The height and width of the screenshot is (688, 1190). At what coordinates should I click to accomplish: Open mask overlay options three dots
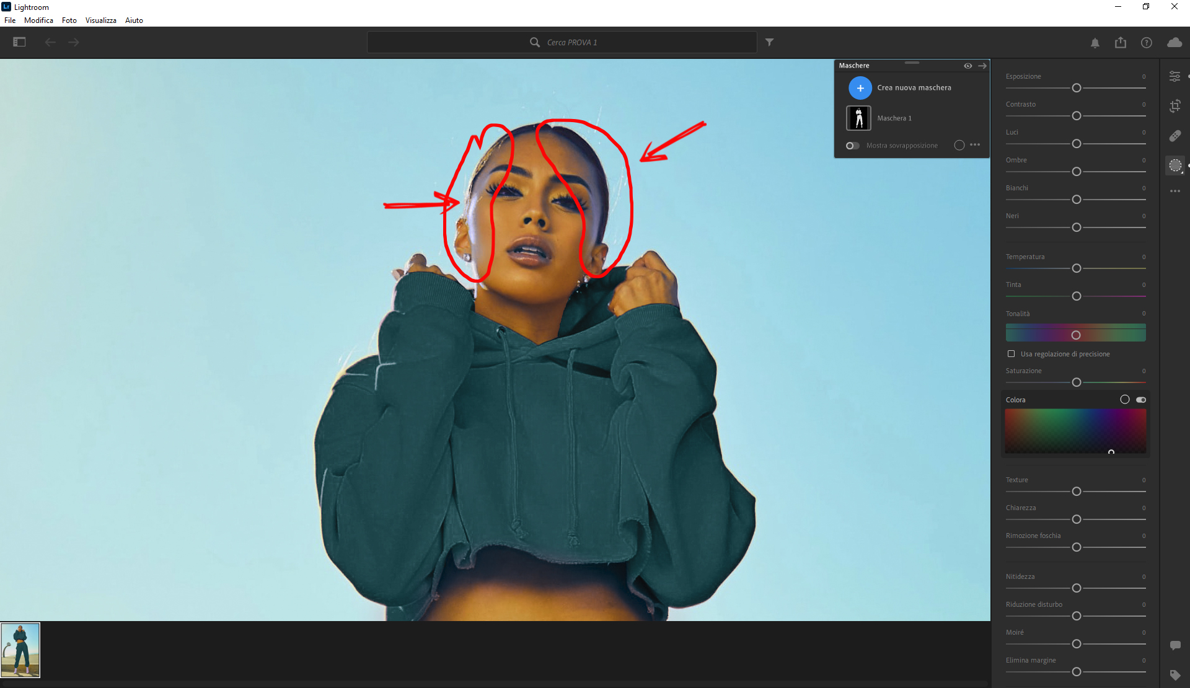pos(975,145)
